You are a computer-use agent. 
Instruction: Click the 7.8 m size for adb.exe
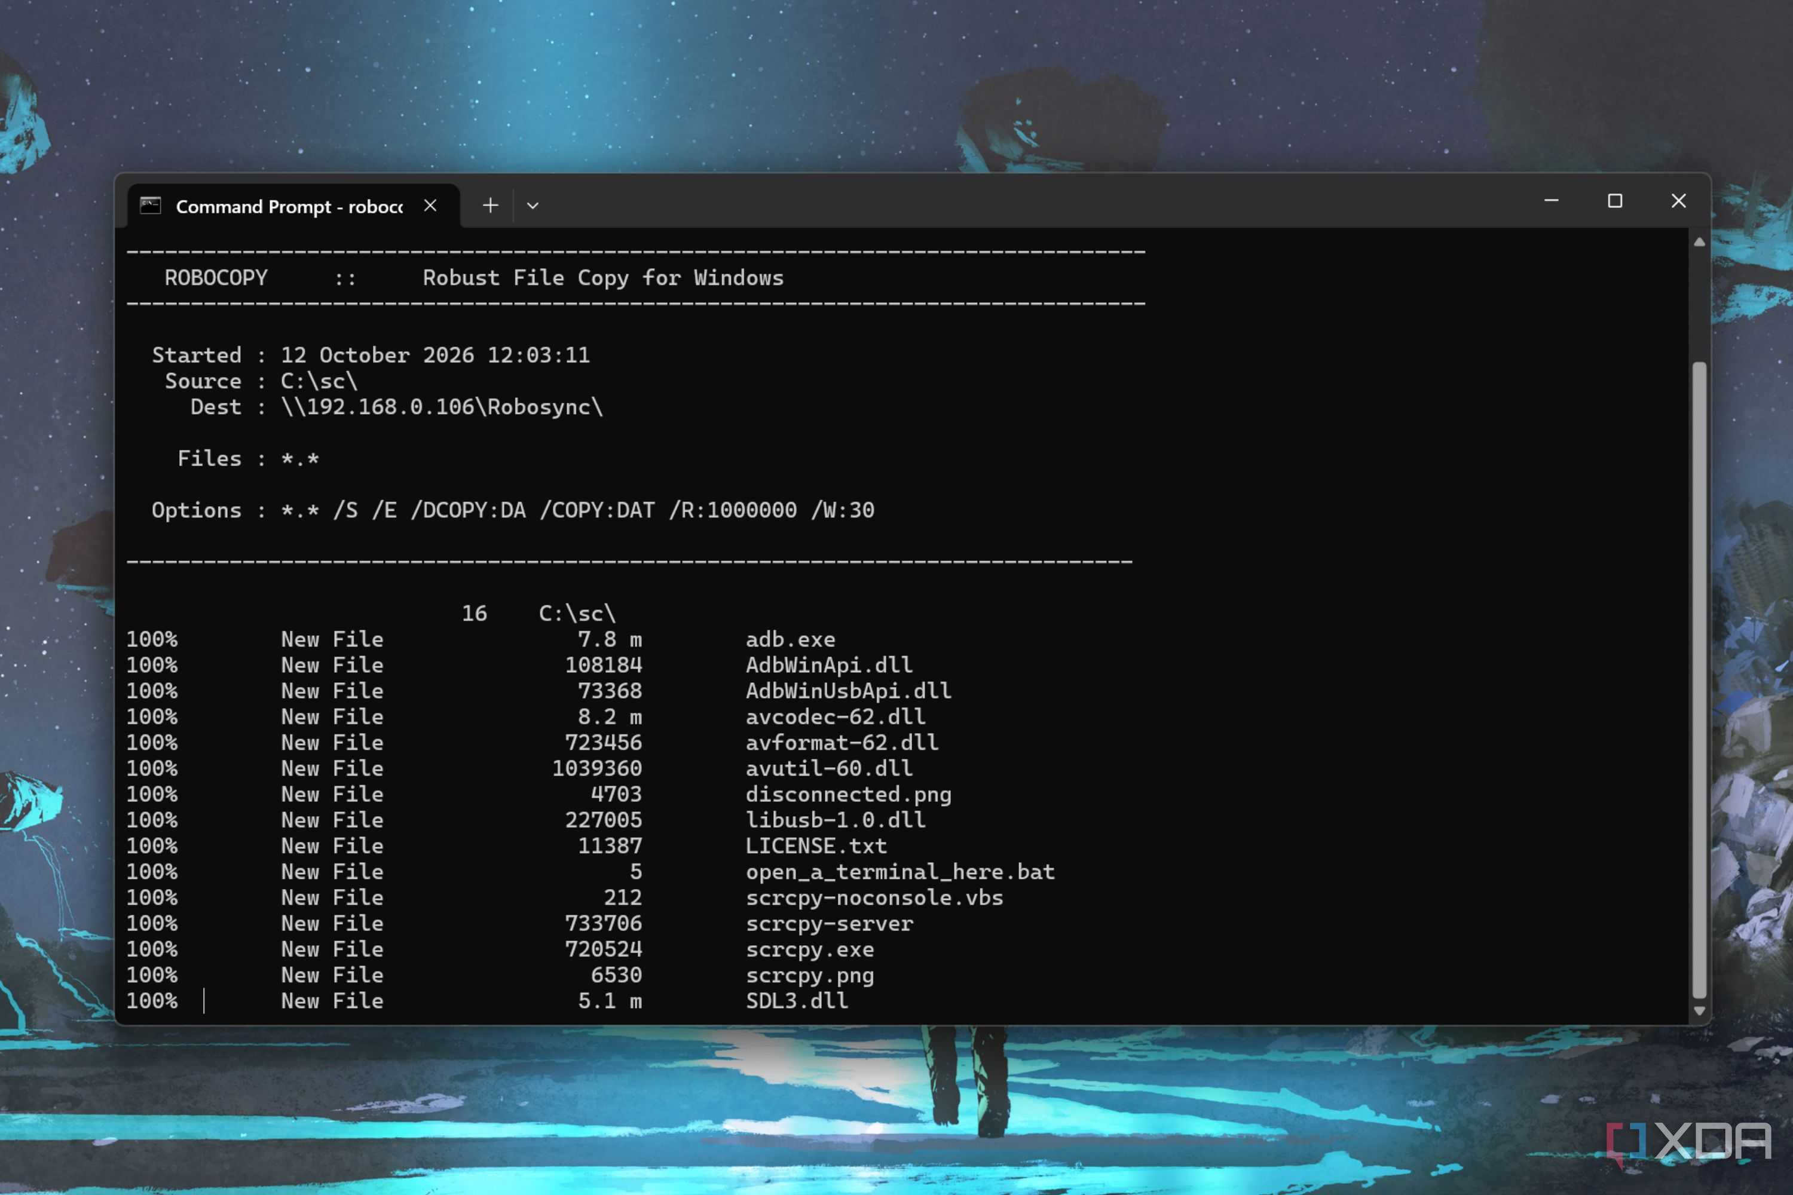click(610, 639)
